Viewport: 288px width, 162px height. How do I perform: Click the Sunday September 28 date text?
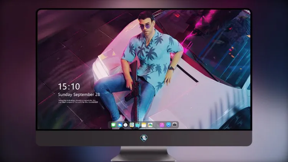pyautogui.click(x=79, y=94)
